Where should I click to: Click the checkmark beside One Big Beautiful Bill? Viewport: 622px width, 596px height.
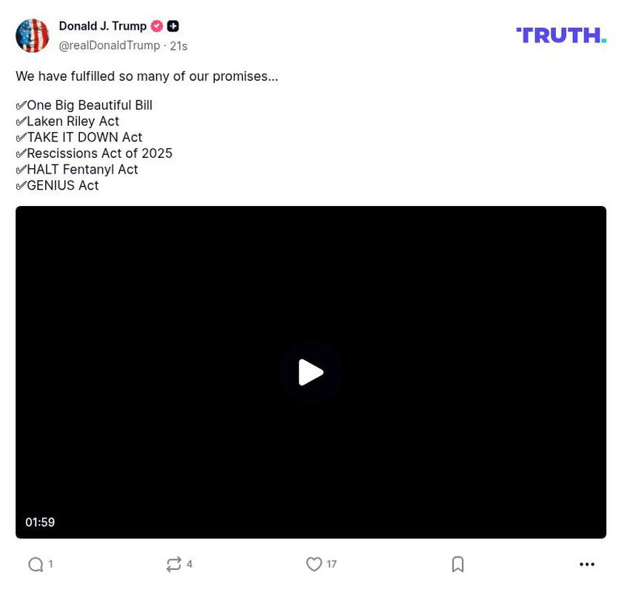click(21, 105)
